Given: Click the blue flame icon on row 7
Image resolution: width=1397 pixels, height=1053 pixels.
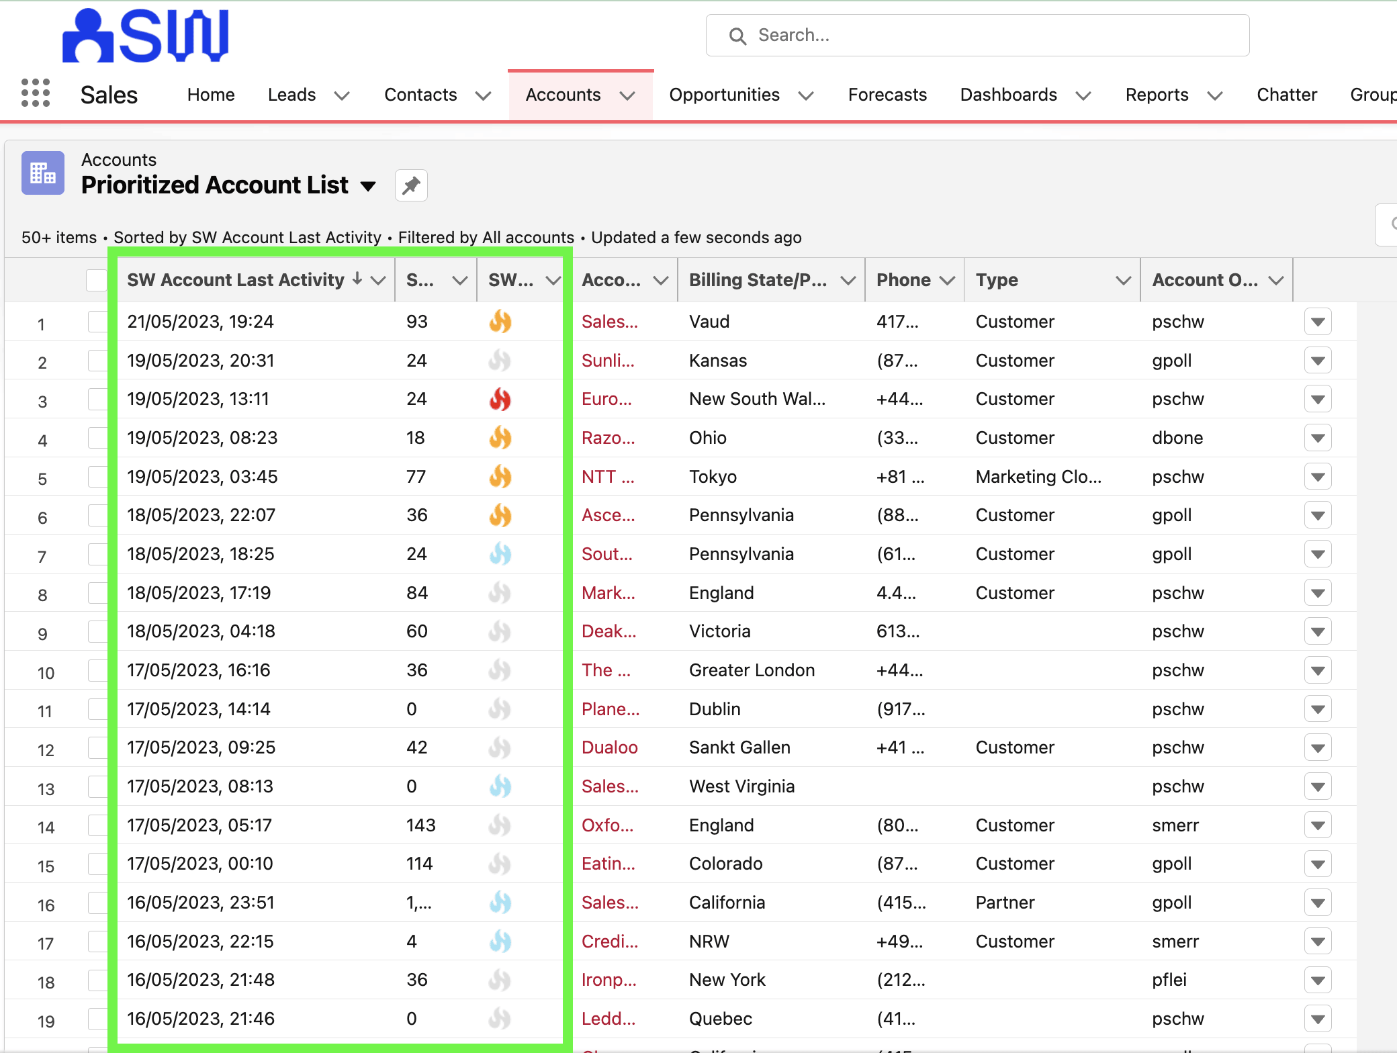Looking at the screenshot, I should coord(500,553).
